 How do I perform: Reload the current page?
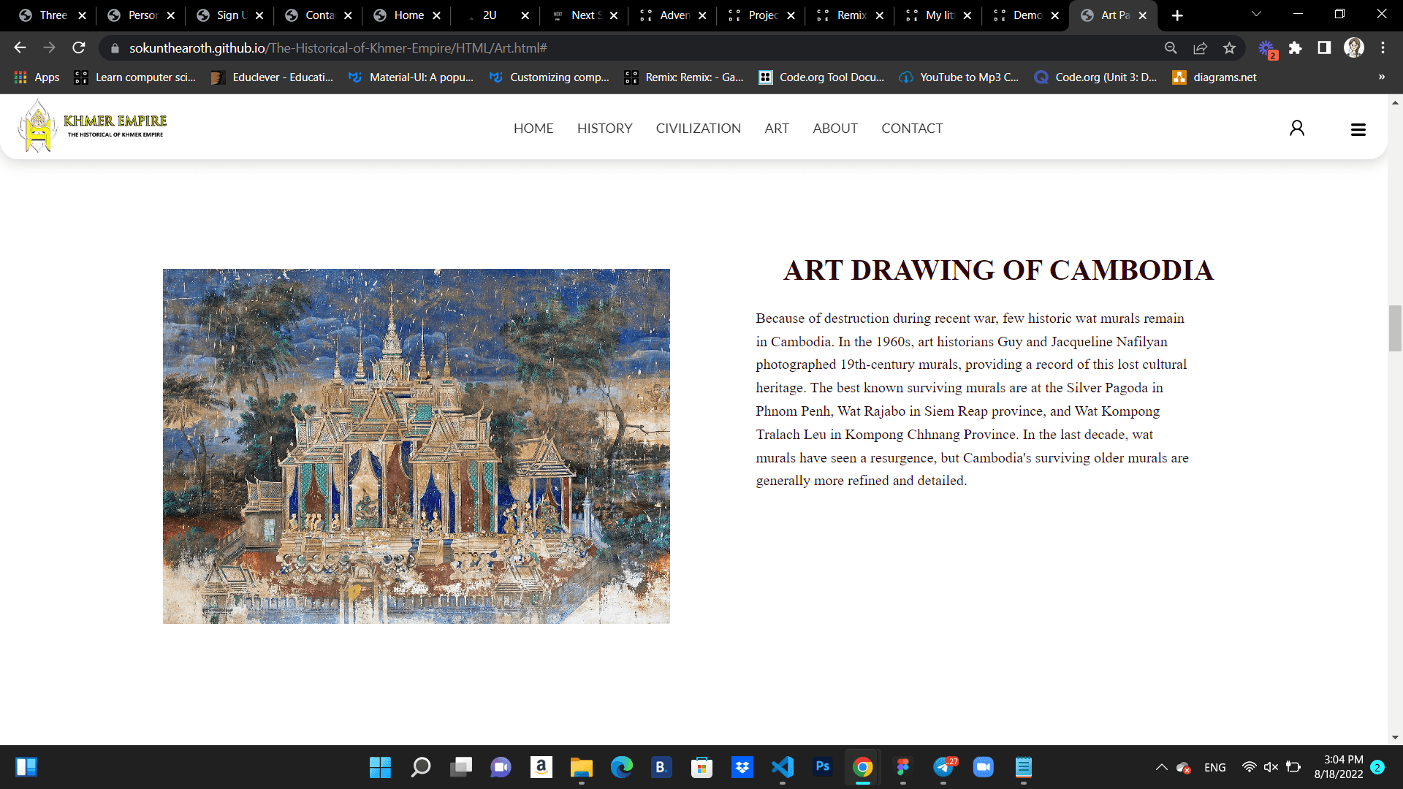click(79, 47)
